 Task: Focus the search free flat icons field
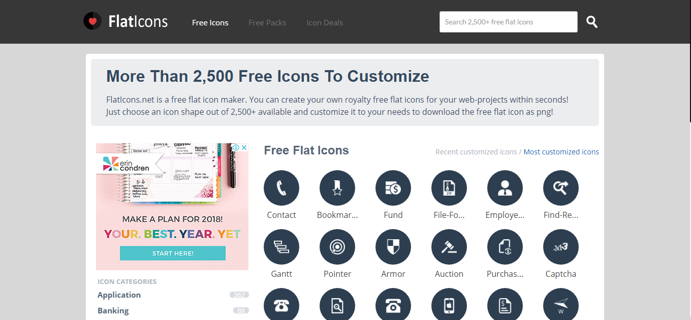tap(509, 22)
